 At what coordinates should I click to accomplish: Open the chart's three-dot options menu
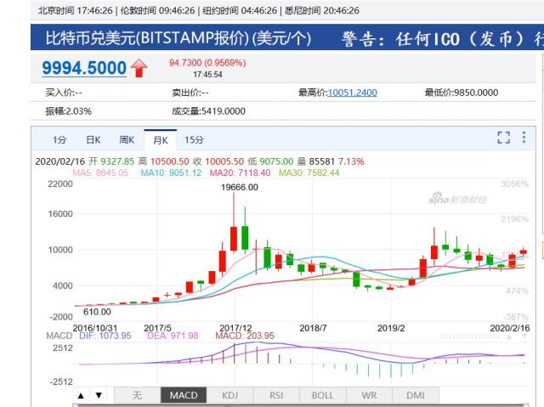pyautogui.click(x=524, y=138)
